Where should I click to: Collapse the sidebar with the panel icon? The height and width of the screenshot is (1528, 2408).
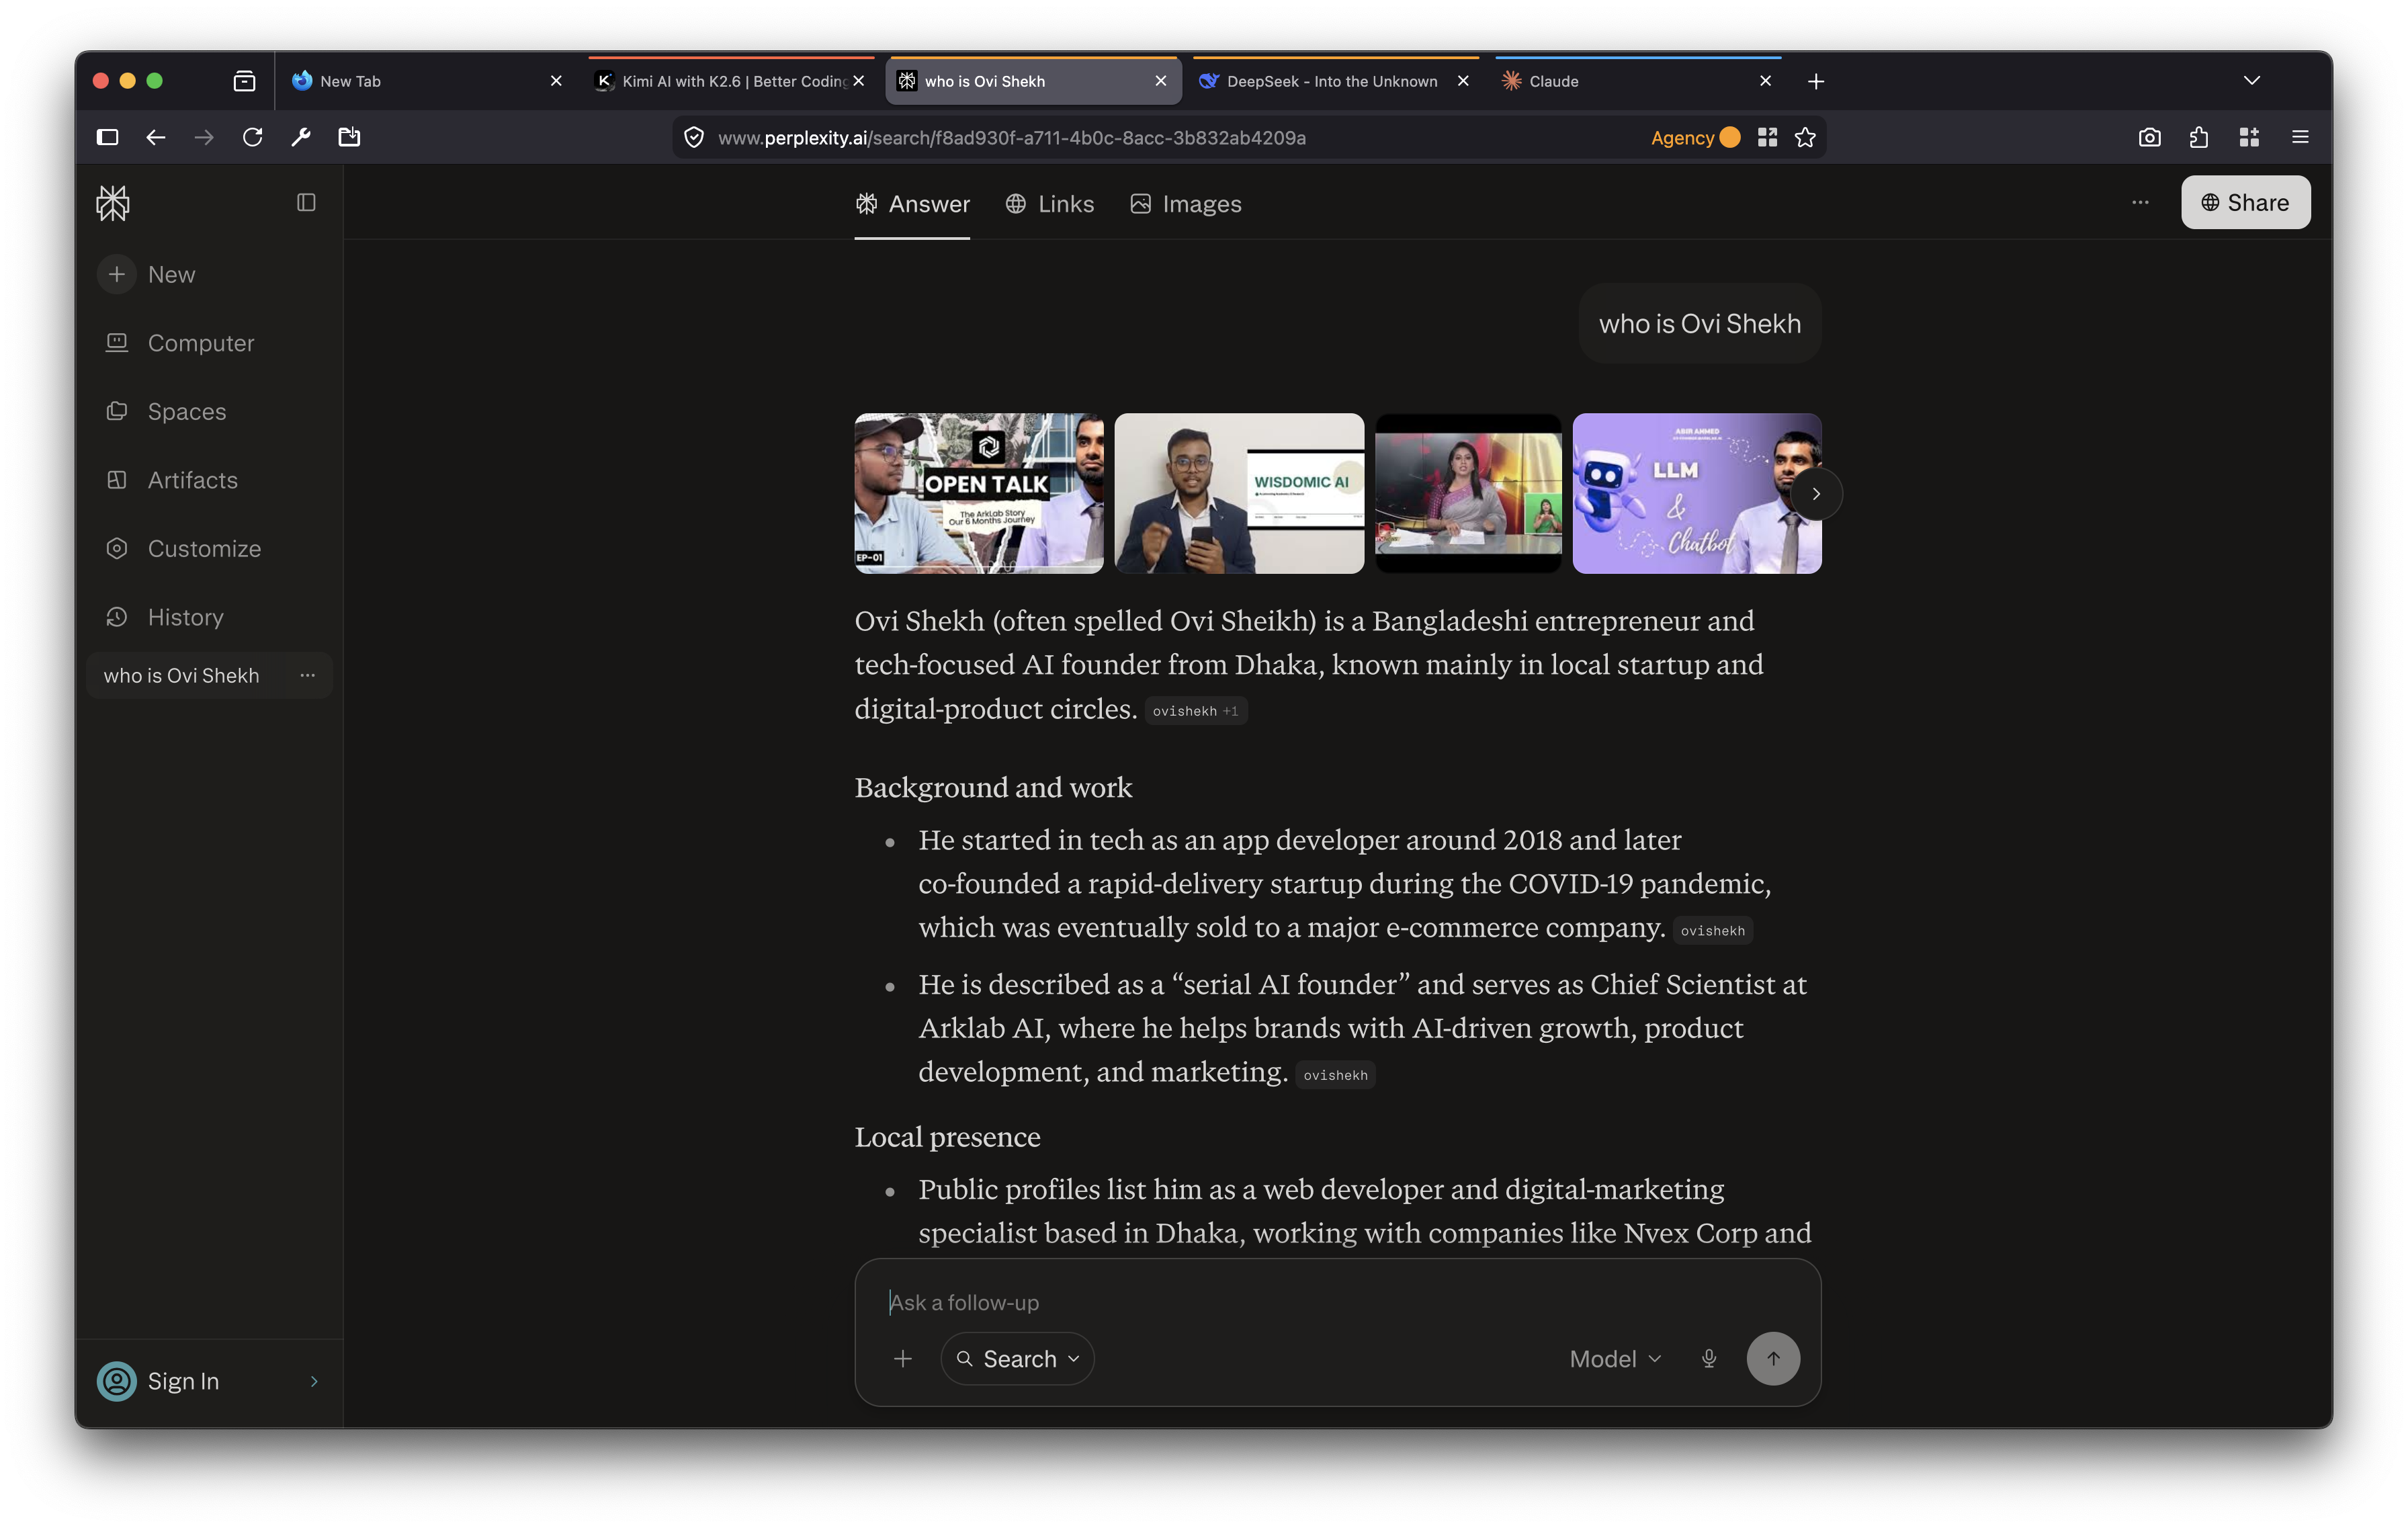click(x=306, y=203)
